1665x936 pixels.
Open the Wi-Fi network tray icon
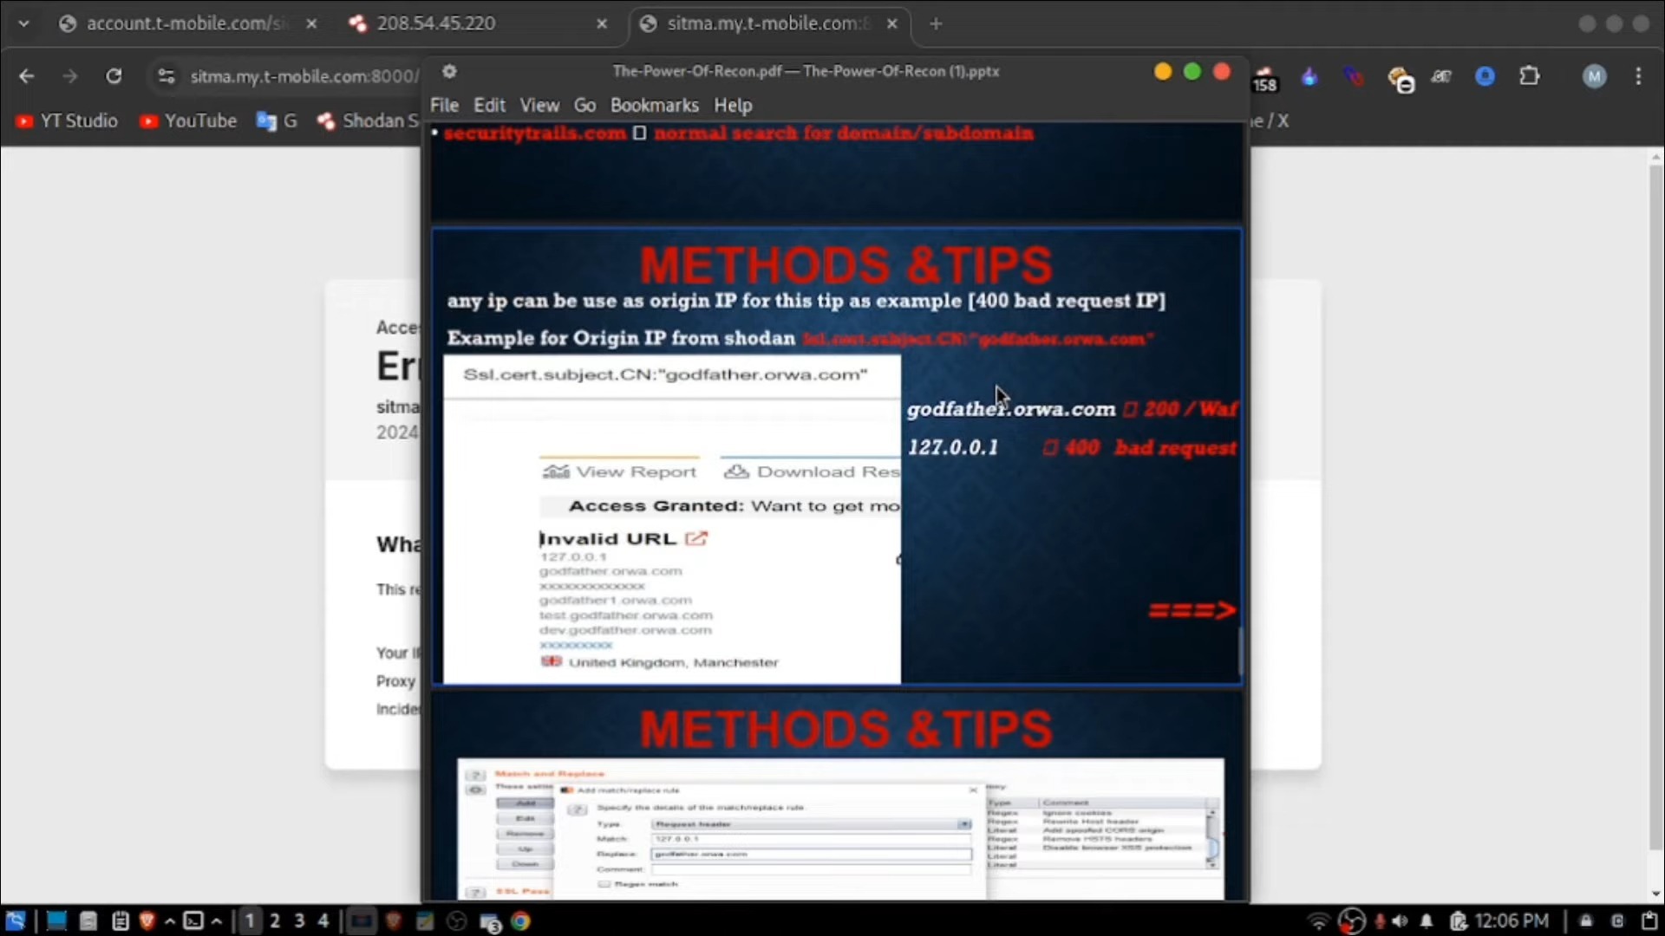1318,921
